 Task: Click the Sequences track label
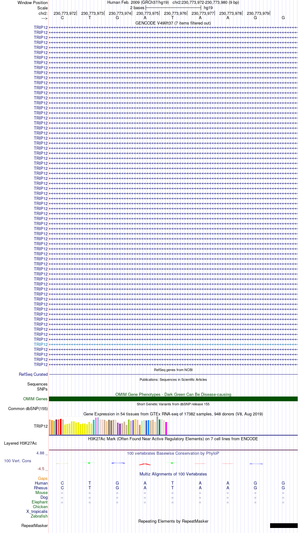[x=37, y=384]
